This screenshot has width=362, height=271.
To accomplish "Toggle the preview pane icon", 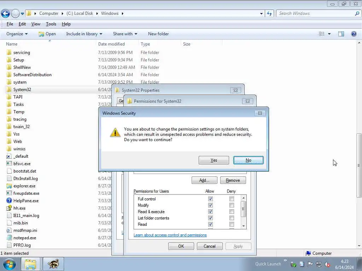I will point(341,34).
